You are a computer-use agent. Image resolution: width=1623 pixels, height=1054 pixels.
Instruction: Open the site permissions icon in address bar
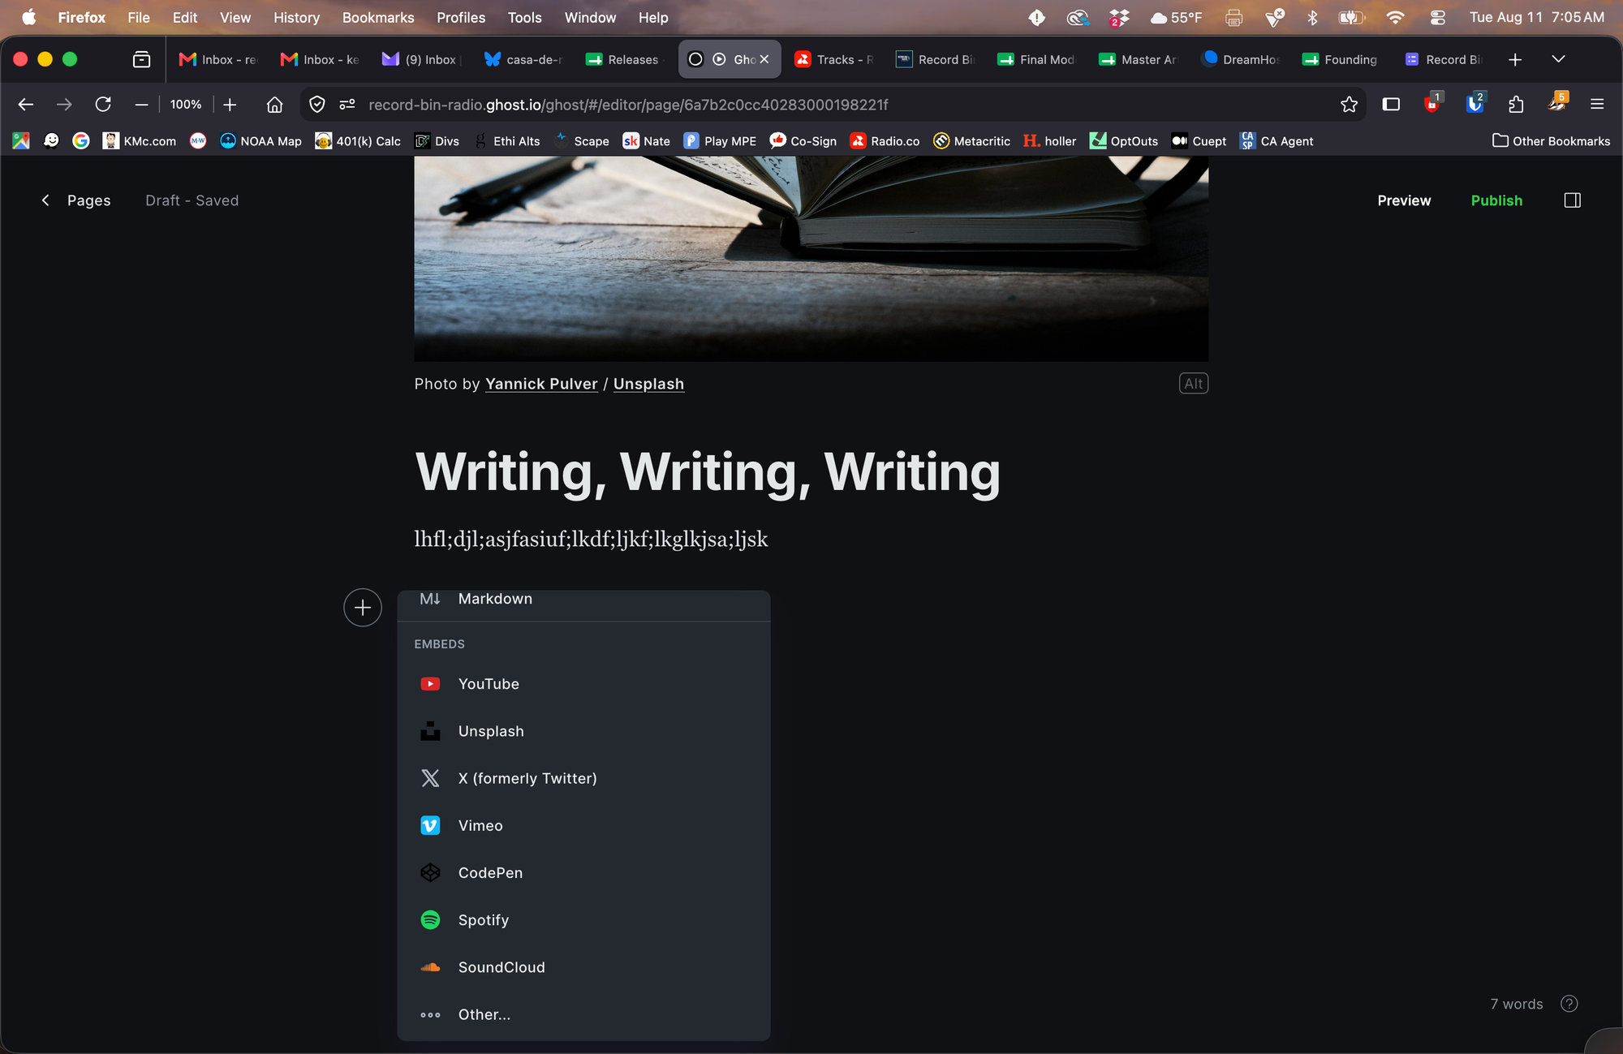pyautogui.click(x=347, y=105)
